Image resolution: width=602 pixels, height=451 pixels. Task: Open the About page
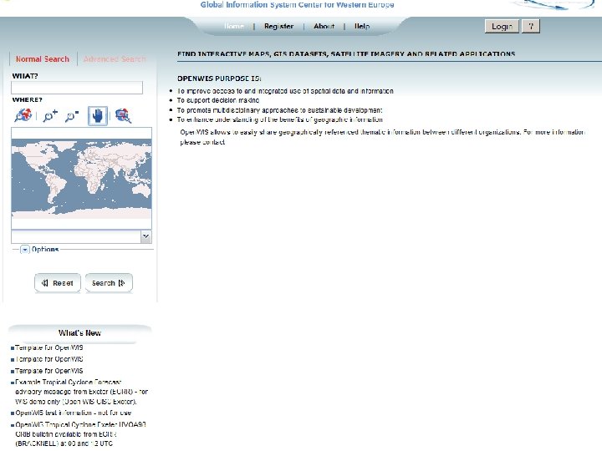(x=324, y=26)
